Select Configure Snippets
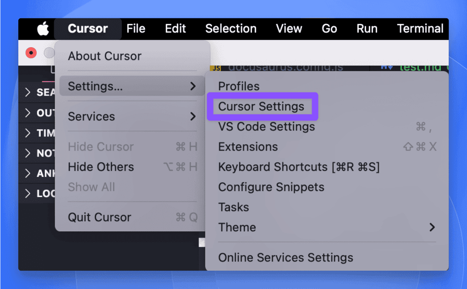 coord(271,187)
